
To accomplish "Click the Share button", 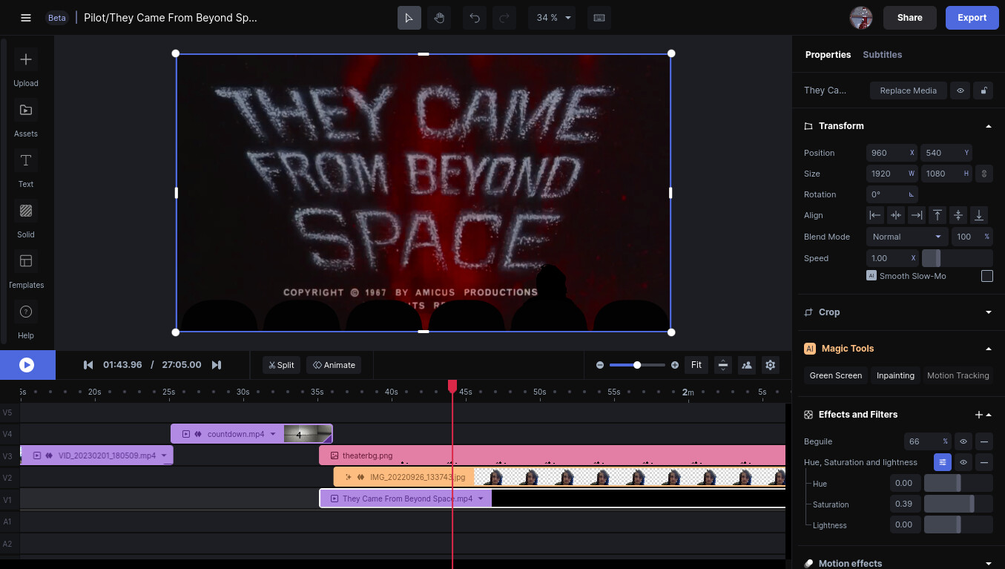I will click(909, 18).
